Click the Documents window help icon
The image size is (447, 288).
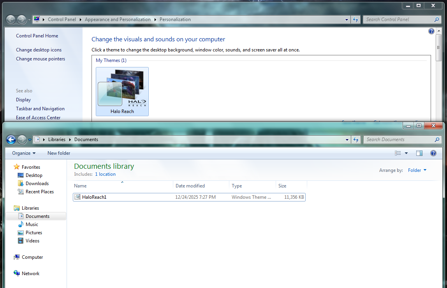433,153
